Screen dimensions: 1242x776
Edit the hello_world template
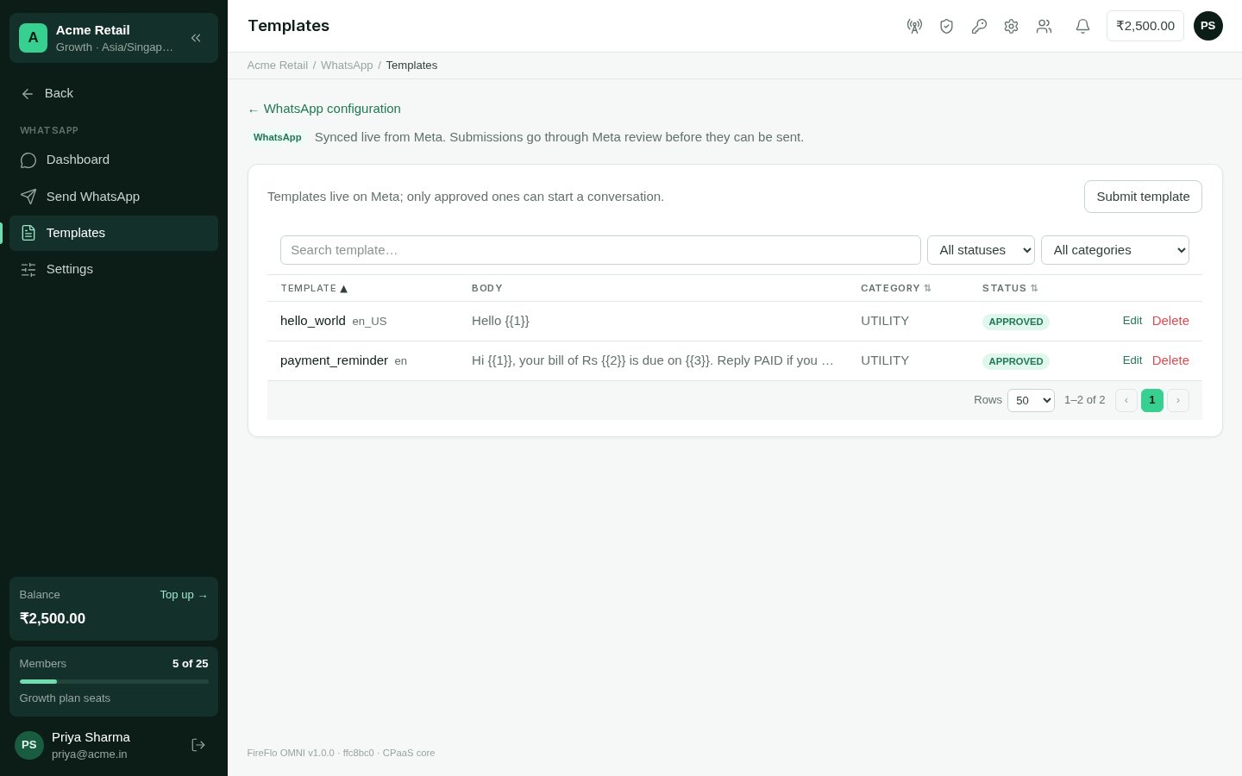tap(1132, 321)
